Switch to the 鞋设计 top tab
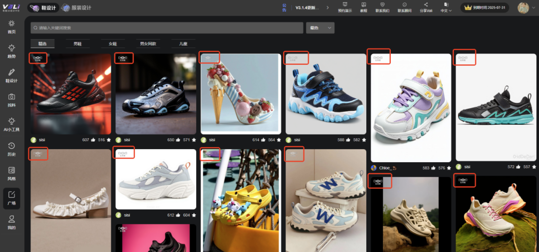The height and width of the screenshot is (252, 539). (43, 7)
